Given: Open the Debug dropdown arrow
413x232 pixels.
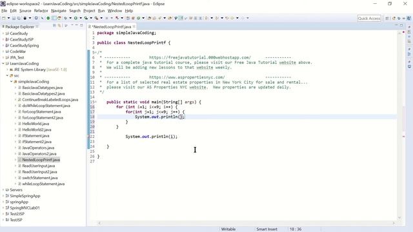Looking at the screenshot, I should pos(70,18).
